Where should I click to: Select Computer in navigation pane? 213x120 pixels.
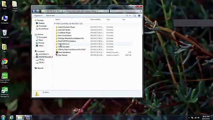point(40,51)
